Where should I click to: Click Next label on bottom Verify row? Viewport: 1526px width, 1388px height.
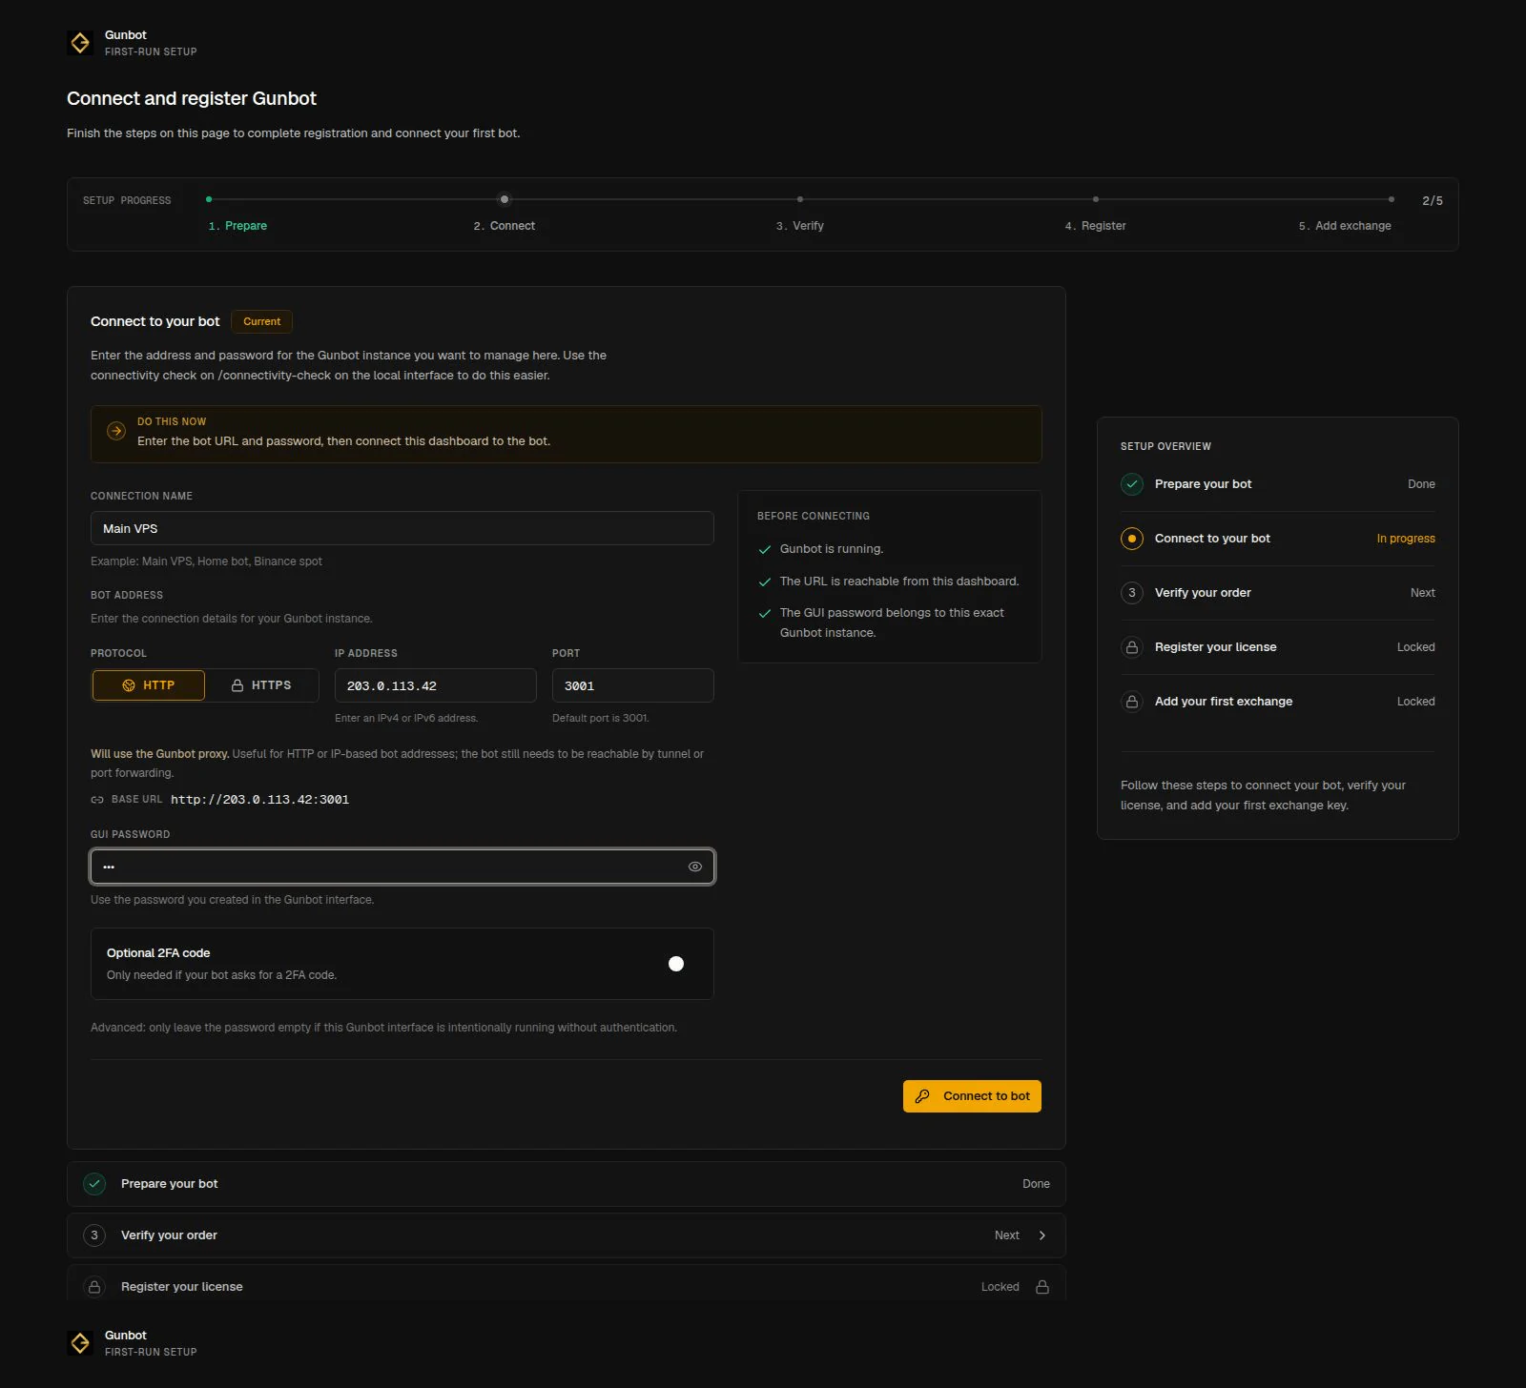tap(1007, 1235)
